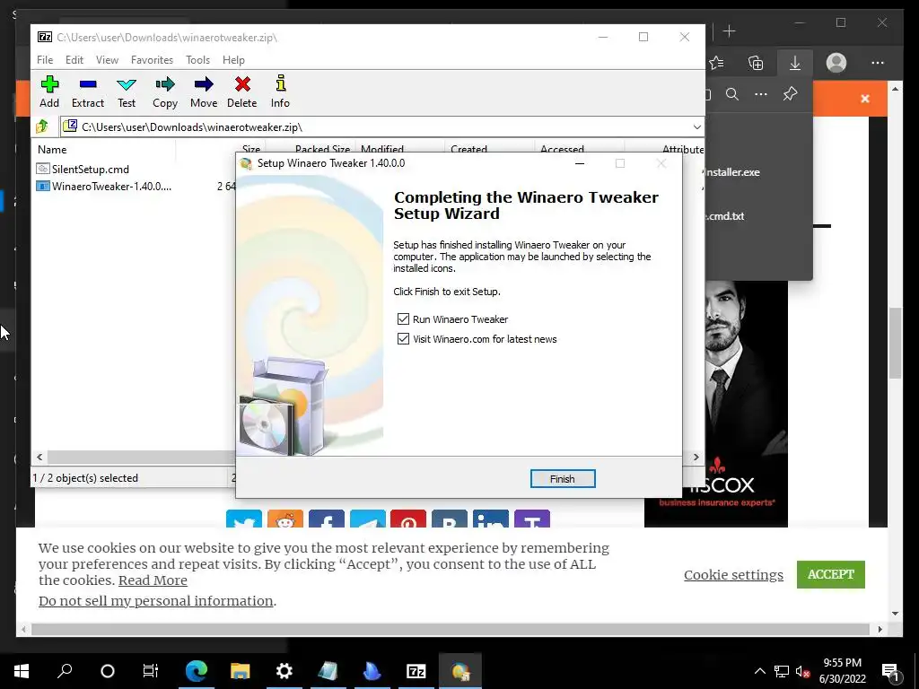The width and height of the screenshot is (919, 689).
Task: Open the Help menu in 7-Zip
Action: point(233,60)
